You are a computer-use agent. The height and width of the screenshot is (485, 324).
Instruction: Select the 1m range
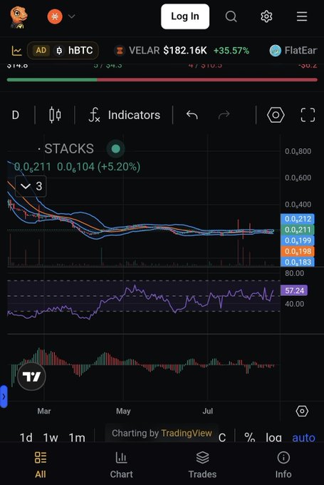77,437
